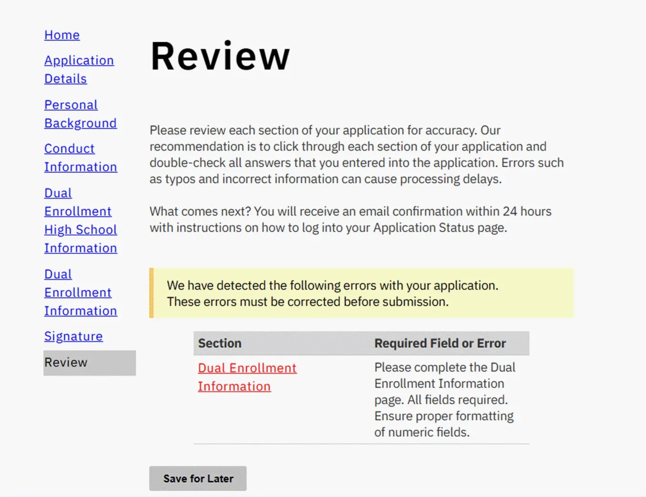646x497 pixels.
Task: Click the Section column header
Action: (220, 343)
